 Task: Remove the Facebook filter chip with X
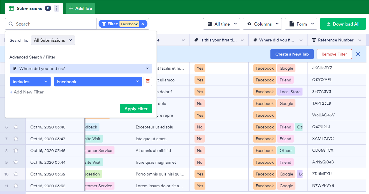tap(143, 24)
